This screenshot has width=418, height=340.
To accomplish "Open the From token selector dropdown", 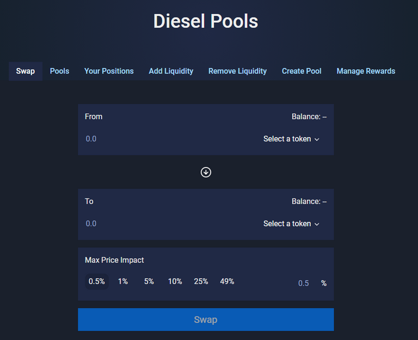I will (x=291, y=139).
